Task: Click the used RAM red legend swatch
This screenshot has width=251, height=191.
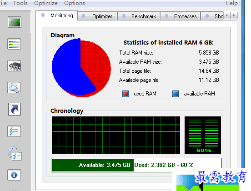Action: (125, 94)
